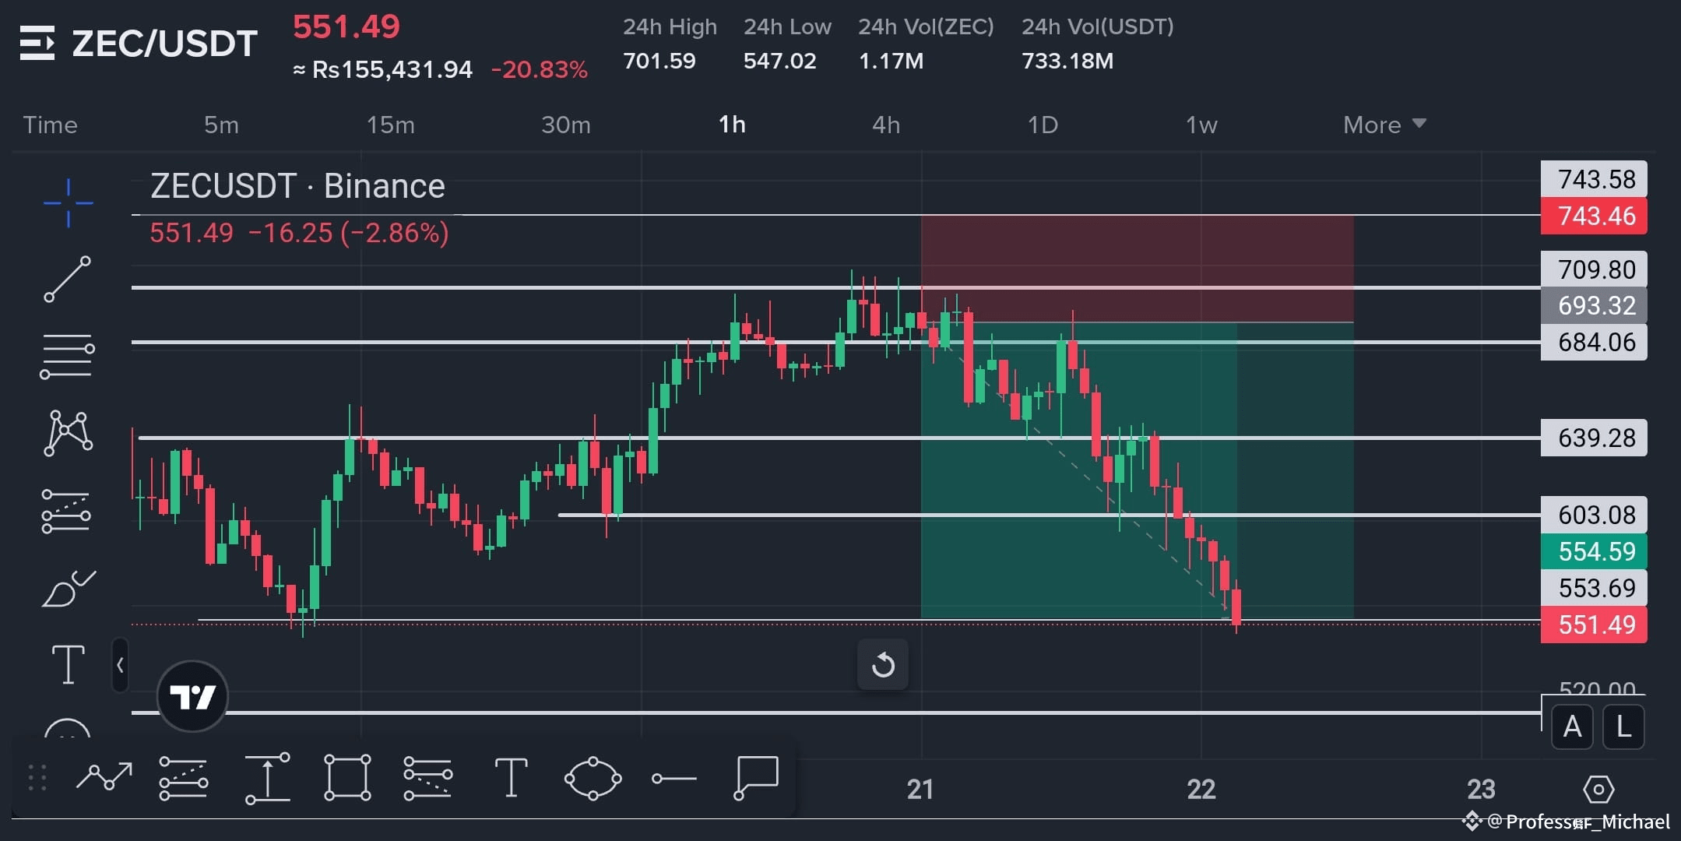Click the 709.80 price level label
Viewport: 1681px width, 841px height.
(1594, 269)
